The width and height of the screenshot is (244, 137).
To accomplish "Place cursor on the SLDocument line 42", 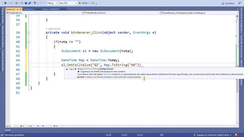I will click(97, 51).
